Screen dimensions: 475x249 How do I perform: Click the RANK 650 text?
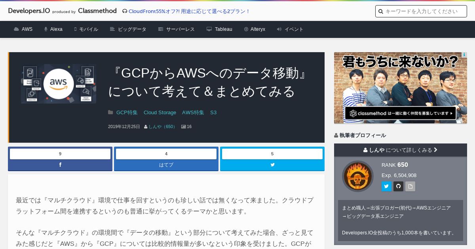(x=395, y=165)
